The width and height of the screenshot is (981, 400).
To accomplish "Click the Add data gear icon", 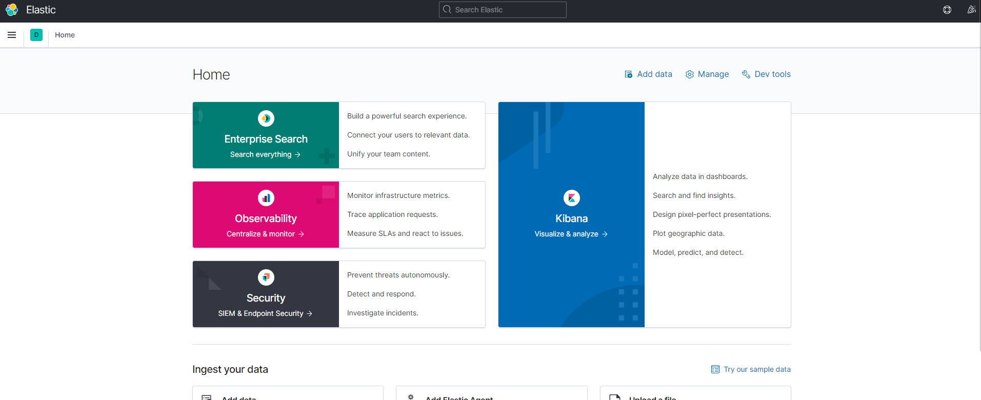I will [411, 397].
